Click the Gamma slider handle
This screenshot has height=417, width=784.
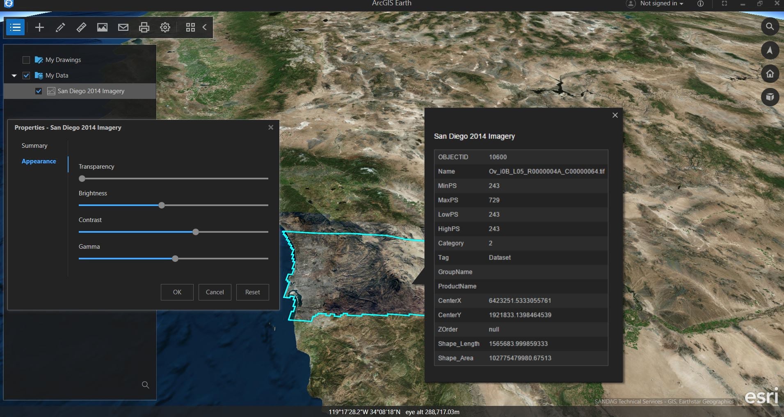(x=175, y=259)
